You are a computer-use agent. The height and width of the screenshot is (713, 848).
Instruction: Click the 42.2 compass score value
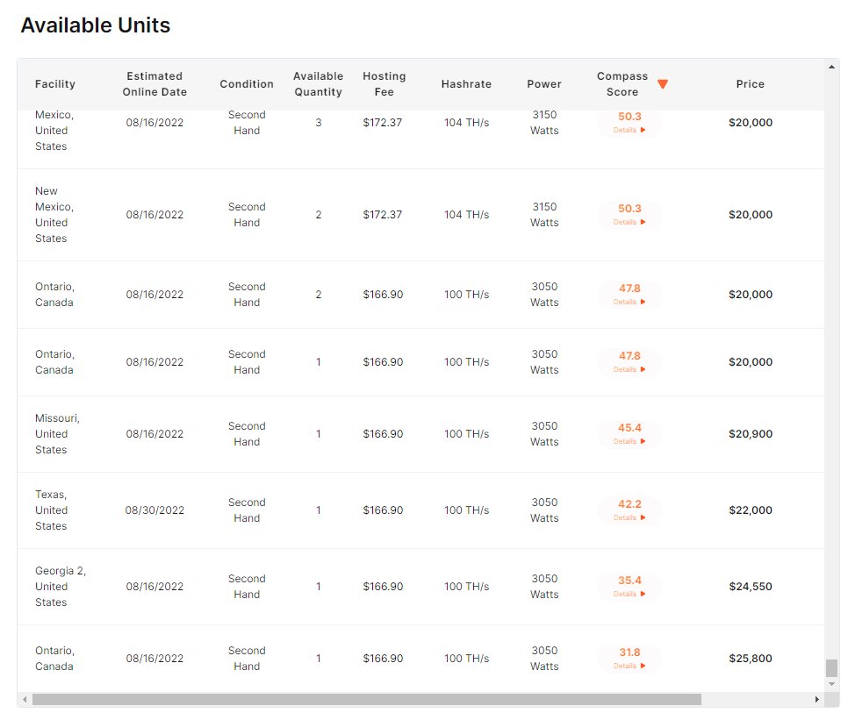pos(629,503)
